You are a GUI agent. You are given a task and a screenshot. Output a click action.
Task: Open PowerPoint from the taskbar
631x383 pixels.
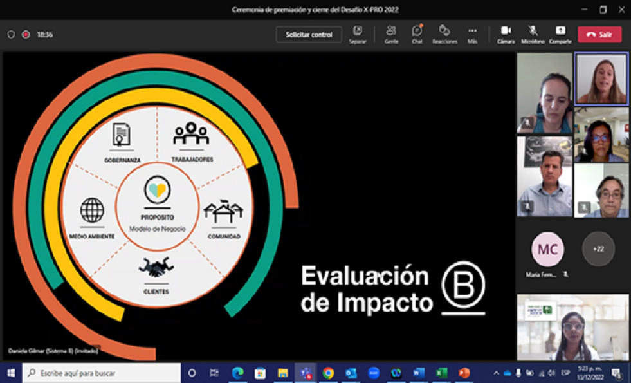(464, 373)
